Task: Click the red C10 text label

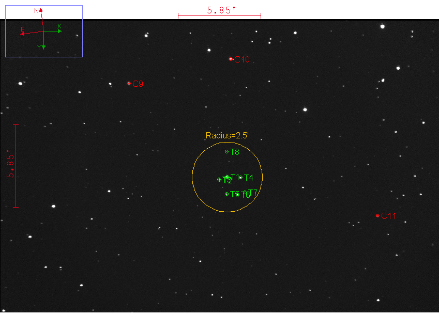Action: click(x=242, y=60)
